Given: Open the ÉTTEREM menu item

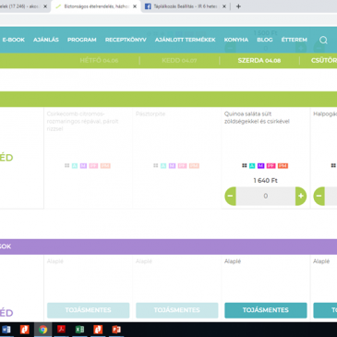Looking at the screenshot, I should (x=295, y=40).
